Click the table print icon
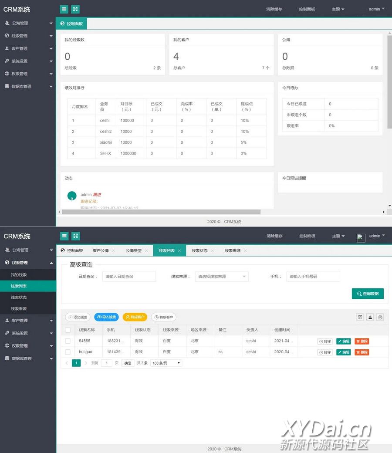The image size is (392, 453). 380,317
